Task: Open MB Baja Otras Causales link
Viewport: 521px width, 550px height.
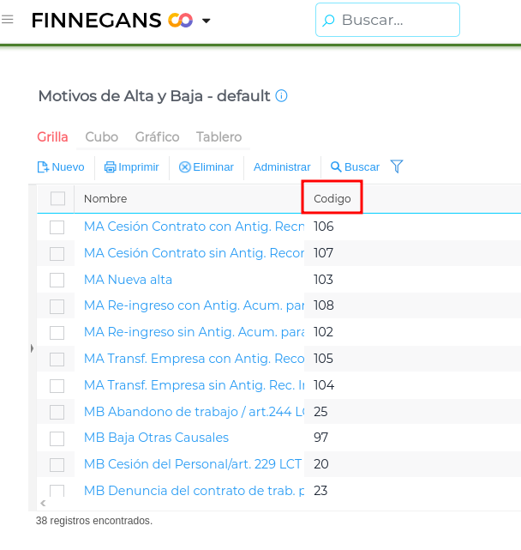Action: (x=156, y=438)
